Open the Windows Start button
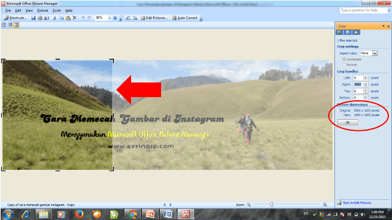Image resolution: width=392 pixels, height=220 pixels. pyautogui.click(x=8, y=215)
